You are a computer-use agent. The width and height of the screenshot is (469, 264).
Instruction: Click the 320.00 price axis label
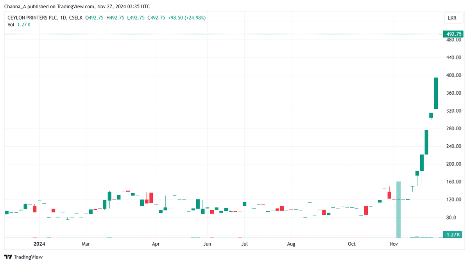[454, 111]
